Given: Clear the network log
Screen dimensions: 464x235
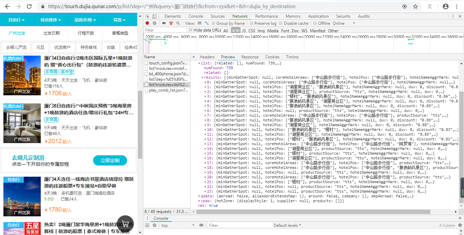Looking at the screenshot, I should pyautogui.click(x=155, y=23).
